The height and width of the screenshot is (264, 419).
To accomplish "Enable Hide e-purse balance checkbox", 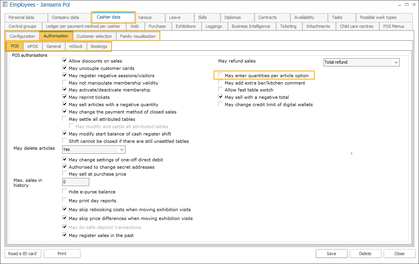I will [65, 191].
